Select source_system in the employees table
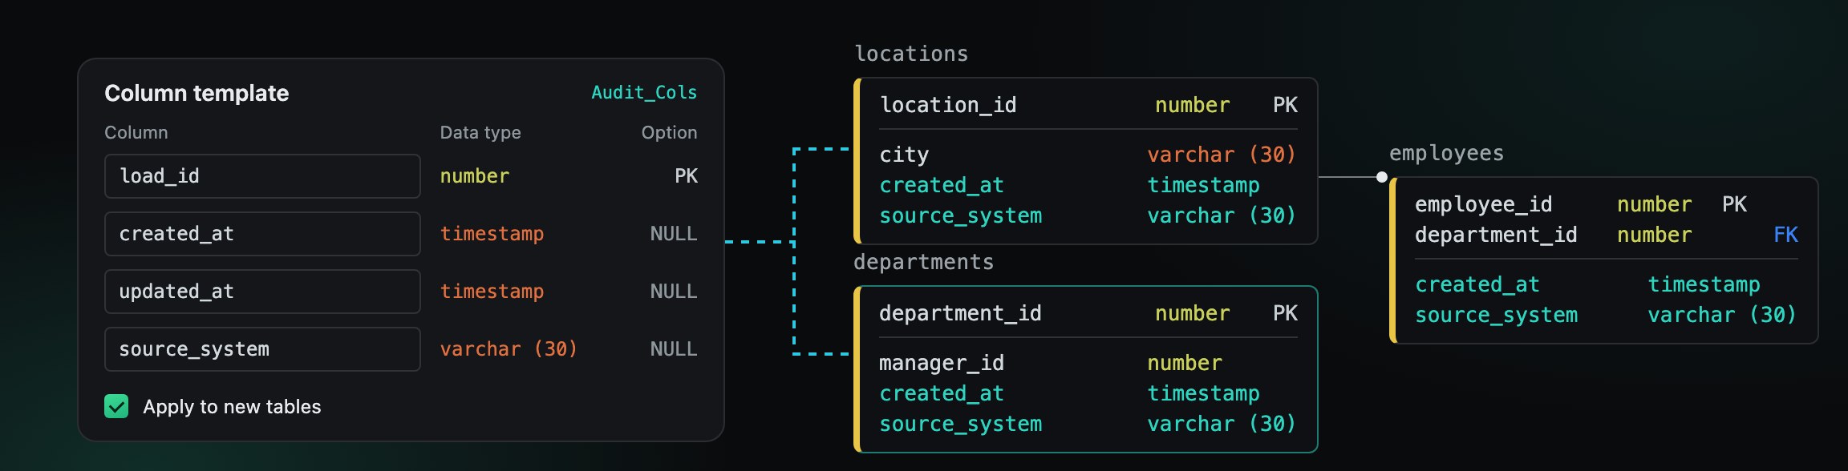Viewport: 1848px width, 471px height. (x=1496, y=315)
